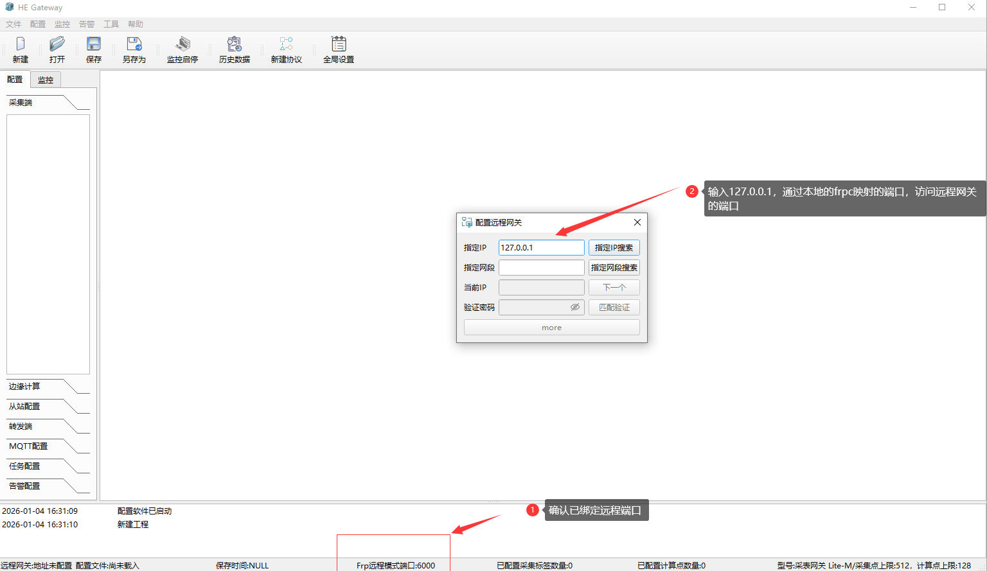Click the more button in dialog
Image resolution: width=987 pixels, height=571 pixels.
click(x=551, y=328)
